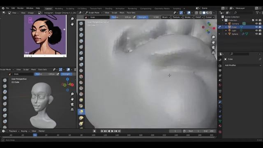Uncheck the Collection exclude checkbox
Image resolution: width=263 pixels, height=148 pixels.
click(x=253, y=20)
